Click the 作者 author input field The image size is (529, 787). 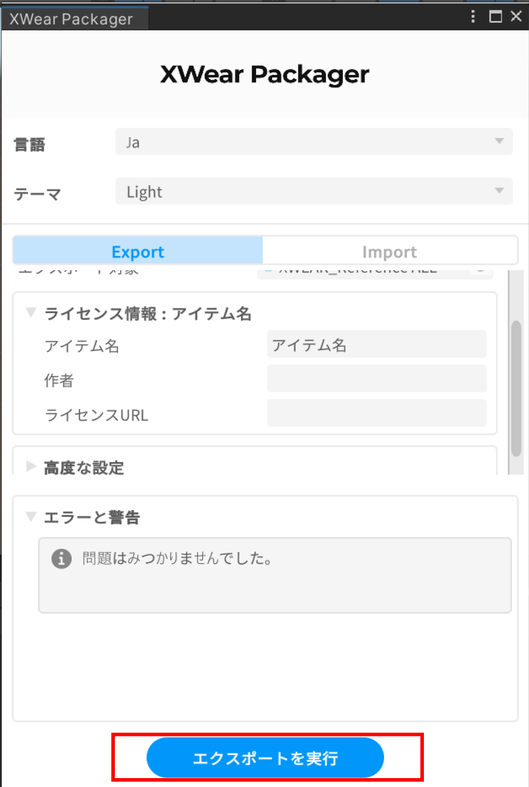coord(377,379)
